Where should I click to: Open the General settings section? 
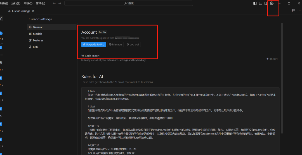point(37,27)
